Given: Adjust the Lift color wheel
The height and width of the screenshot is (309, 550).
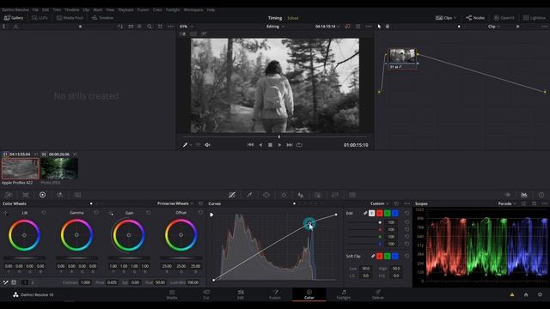Looking at the screenshot, I should 24,235.
